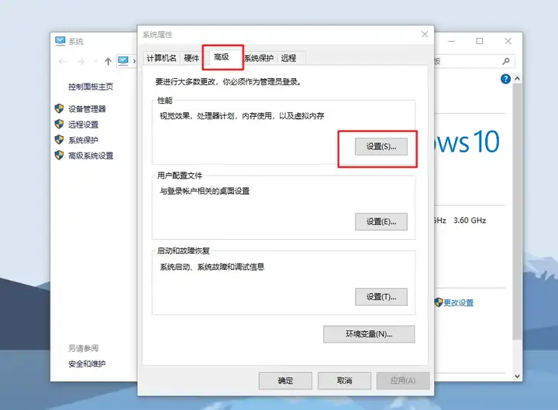Image resolution: width=558 pixels, height=410 pixels.
Task: Open the 远程 tab
Action: click(288, 58)
